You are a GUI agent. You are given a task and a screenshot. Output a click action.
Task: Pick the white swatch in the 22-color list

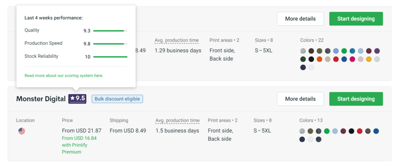tap(311, 67)
